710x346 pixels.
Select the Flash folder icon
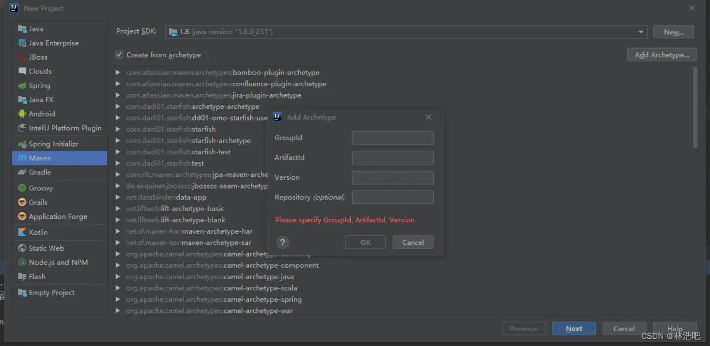coord(22,276)
